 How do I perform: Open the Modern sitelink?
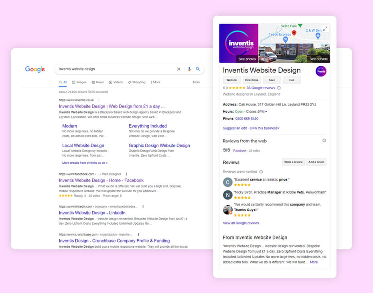70,126
